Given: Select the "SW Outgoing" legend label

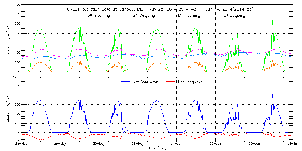Looking at the screenshot, I should pos(144,15).
